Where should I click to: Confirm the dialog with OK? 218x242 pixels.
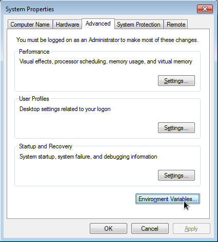[x=108, y=229]
